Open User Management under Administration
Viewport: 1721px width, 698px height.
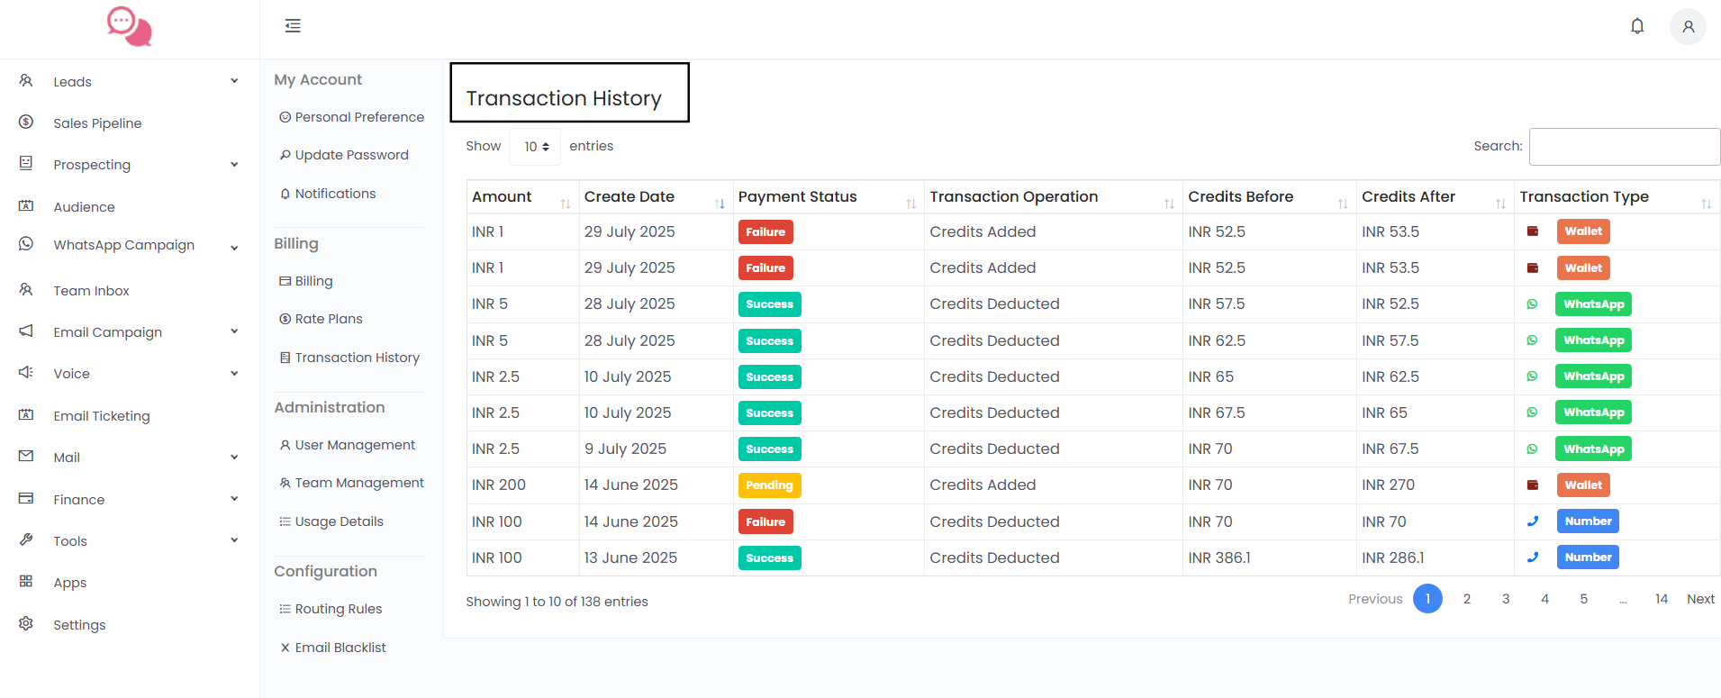pyautogui.click(x=348, y=445)
